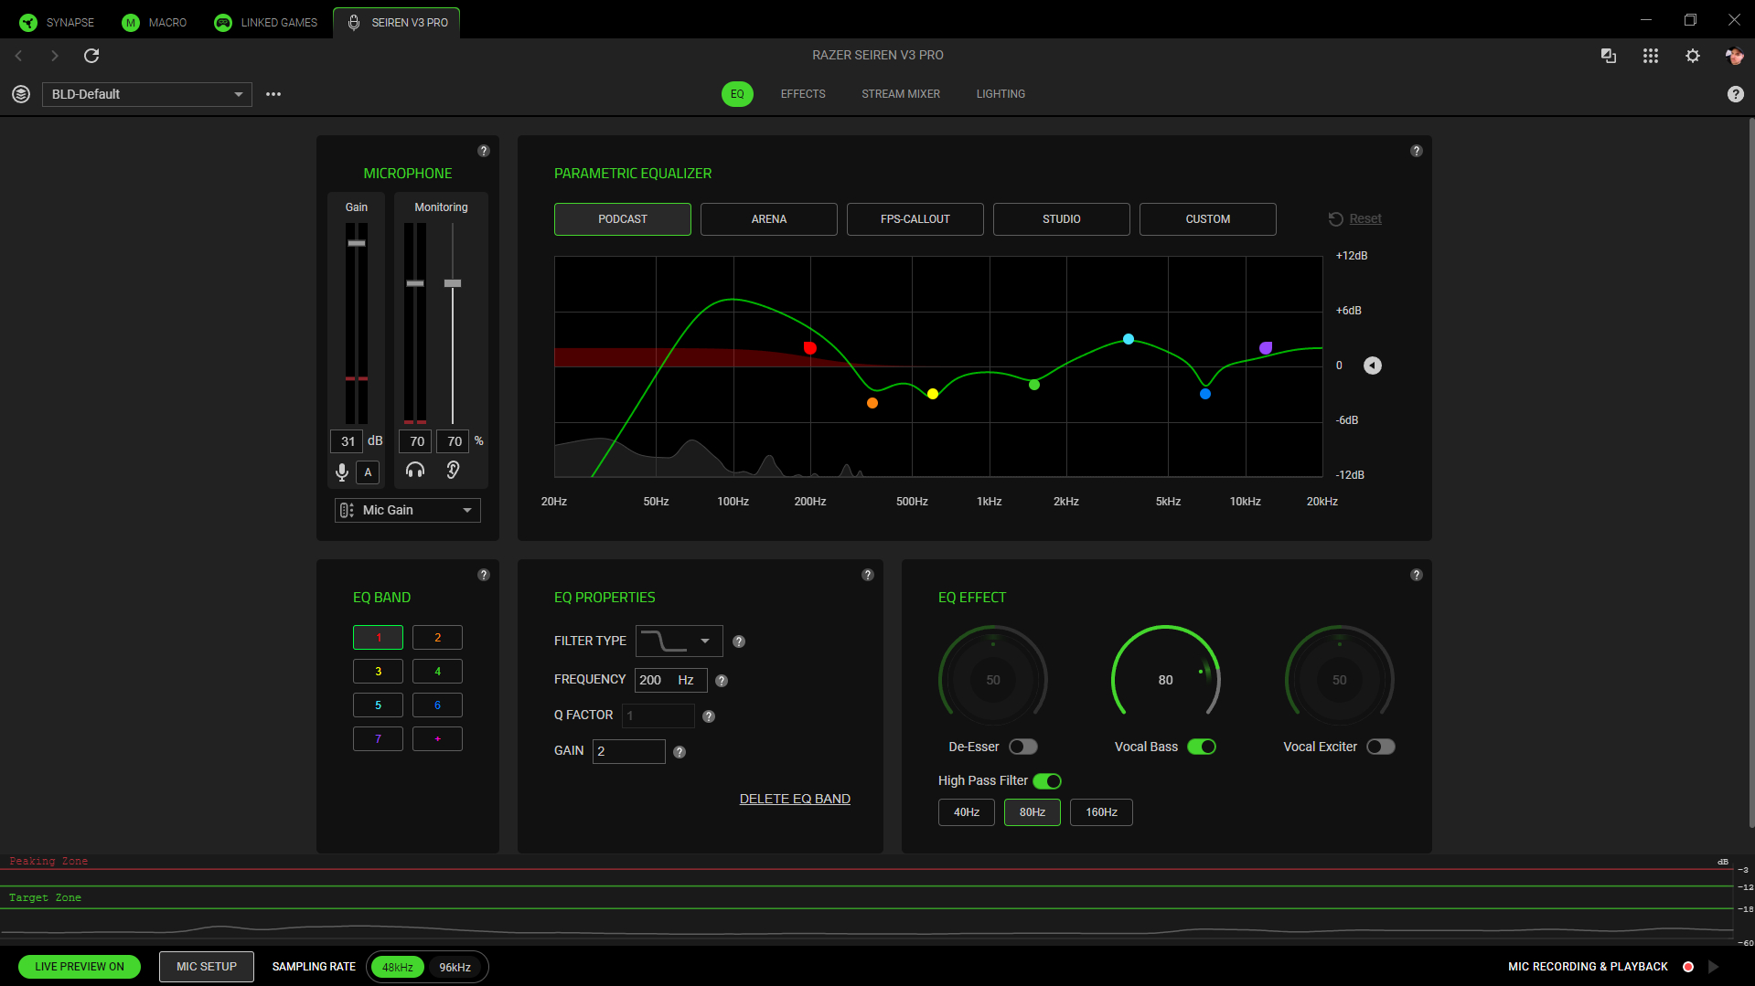Screen dimensions: 1755x986
Task: Click the refresh icon in navigation bar
Action: pyautogui.click(x=91, y=56)
